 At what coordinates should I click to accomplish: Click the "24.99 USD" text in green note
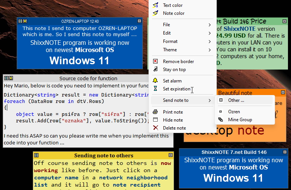coord(231,36)
